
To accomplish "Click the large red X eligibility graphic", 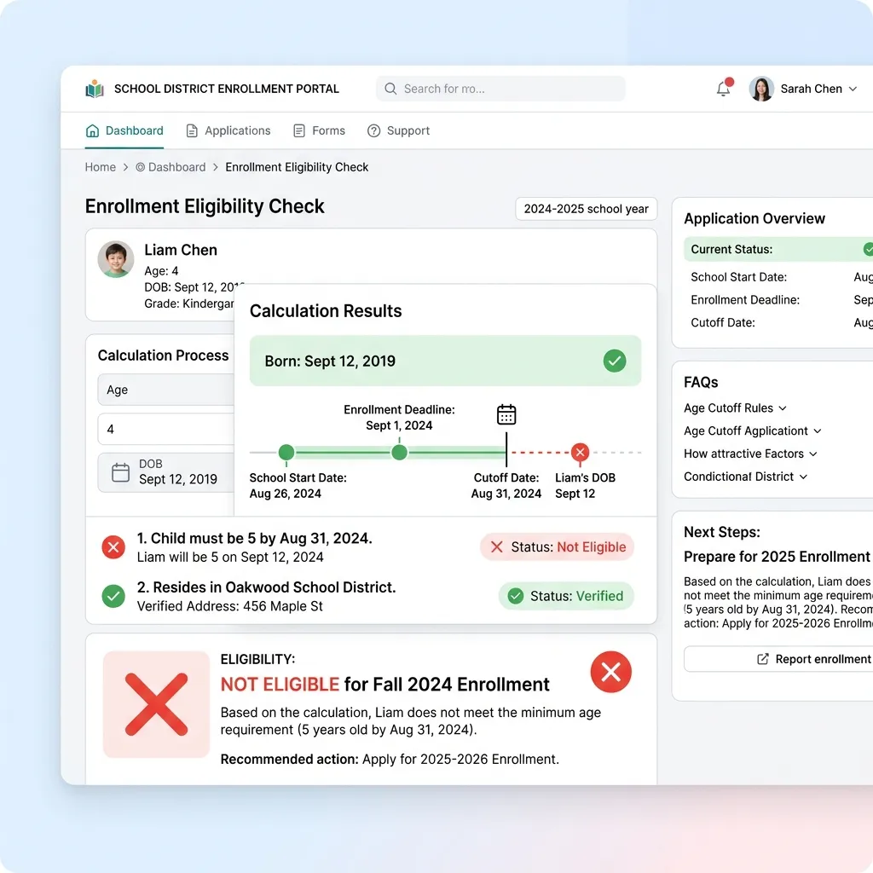I will click(157, 704).
